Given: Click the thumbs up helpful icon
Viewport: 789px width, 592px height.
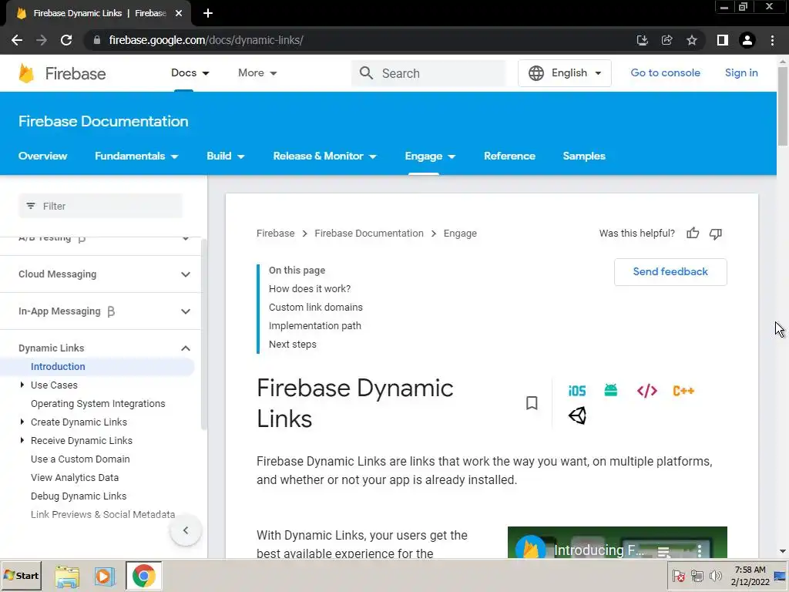Looking at the screenshot, I should [x=693, y=233].
